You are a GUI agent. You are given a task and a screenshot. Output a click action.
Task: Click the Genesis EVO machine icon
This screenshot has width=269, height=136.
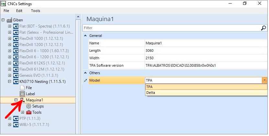point(16,75)
